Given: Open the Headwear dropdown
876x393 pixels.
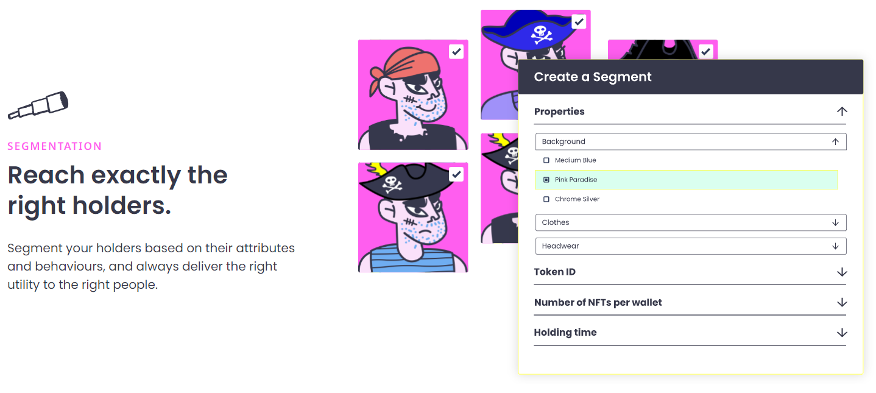Looking at the screenshot, I should click(690, 246).
